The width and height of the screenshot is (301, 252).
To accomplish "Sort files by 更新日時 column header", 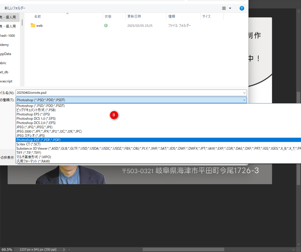I will (x=134, y=17).
